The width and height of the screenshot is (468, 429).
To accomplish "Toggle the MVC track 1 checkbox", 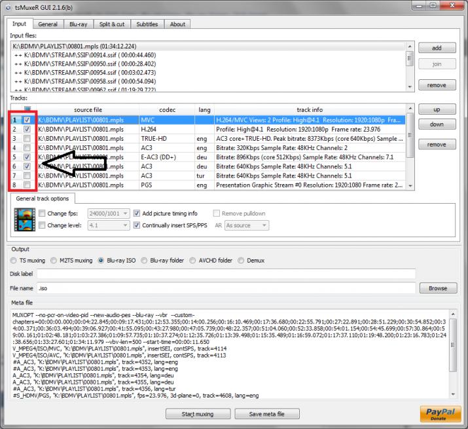I will [27, 120].
